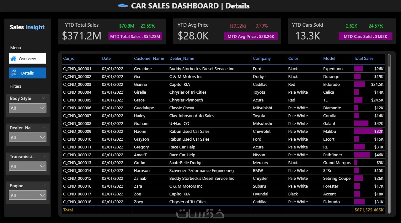Collapse the Dealer_Name slicer header chevron
Image resolution: width=401 pixels, height=223 pixels.
pos(43,127)
